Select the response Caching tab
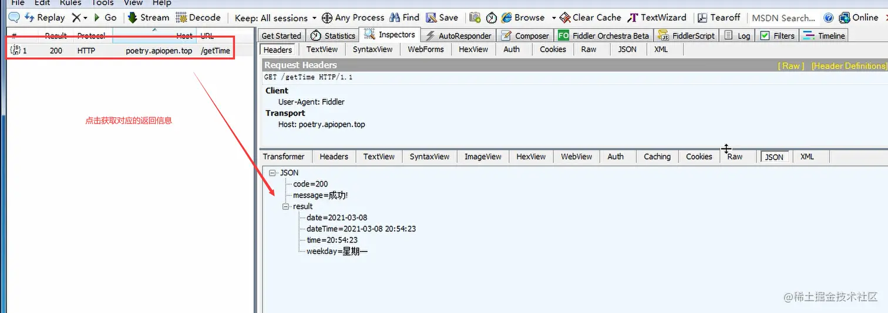The height and width of the screenshot is (313, 888). [657, 156]
